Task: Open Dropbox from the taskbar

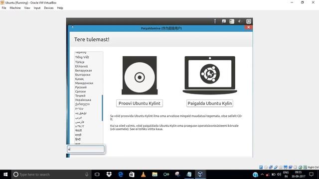Action: tap(109, 175)
